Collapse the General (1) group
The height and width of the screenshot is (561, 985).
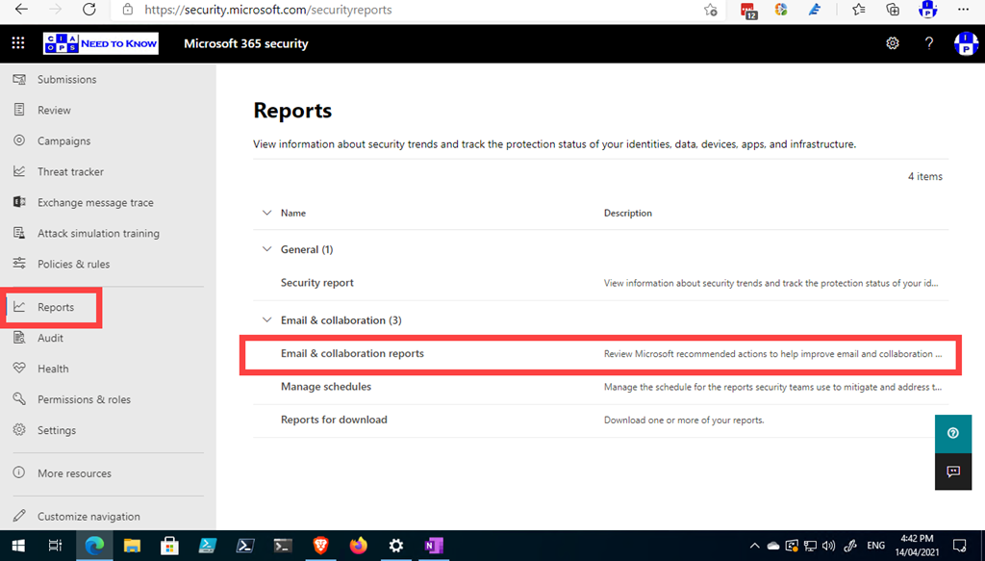[x=266, y=249]
